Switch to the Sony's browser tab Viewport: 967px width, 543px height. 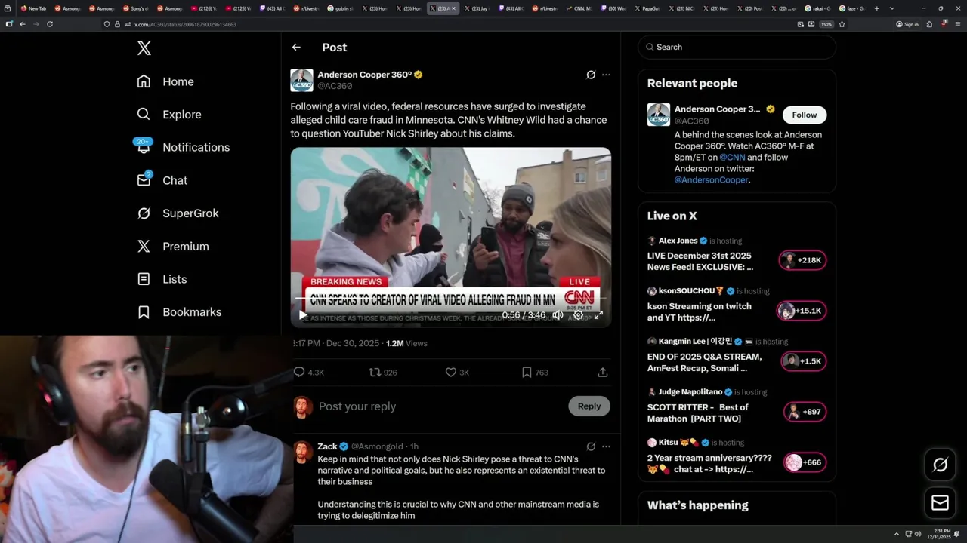134,8
